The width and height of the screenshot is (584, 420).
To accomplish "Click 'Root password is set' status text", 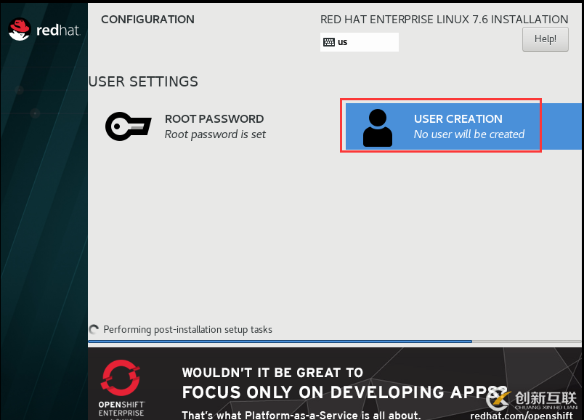I will click(215, 134).
